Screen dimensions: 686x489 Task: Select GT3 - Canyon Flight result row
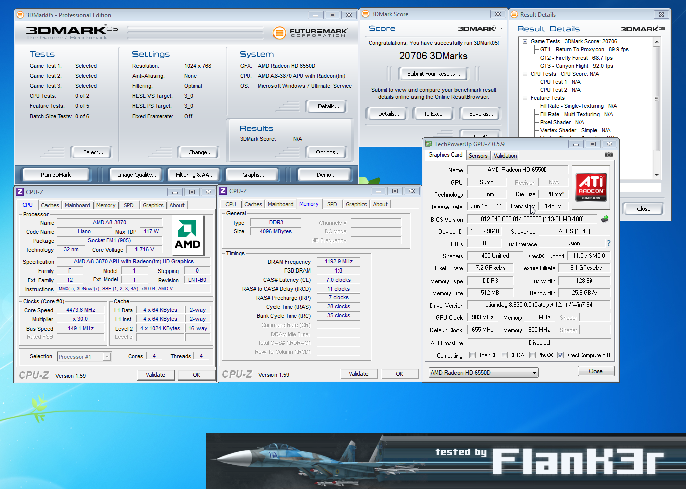point(576,66)
